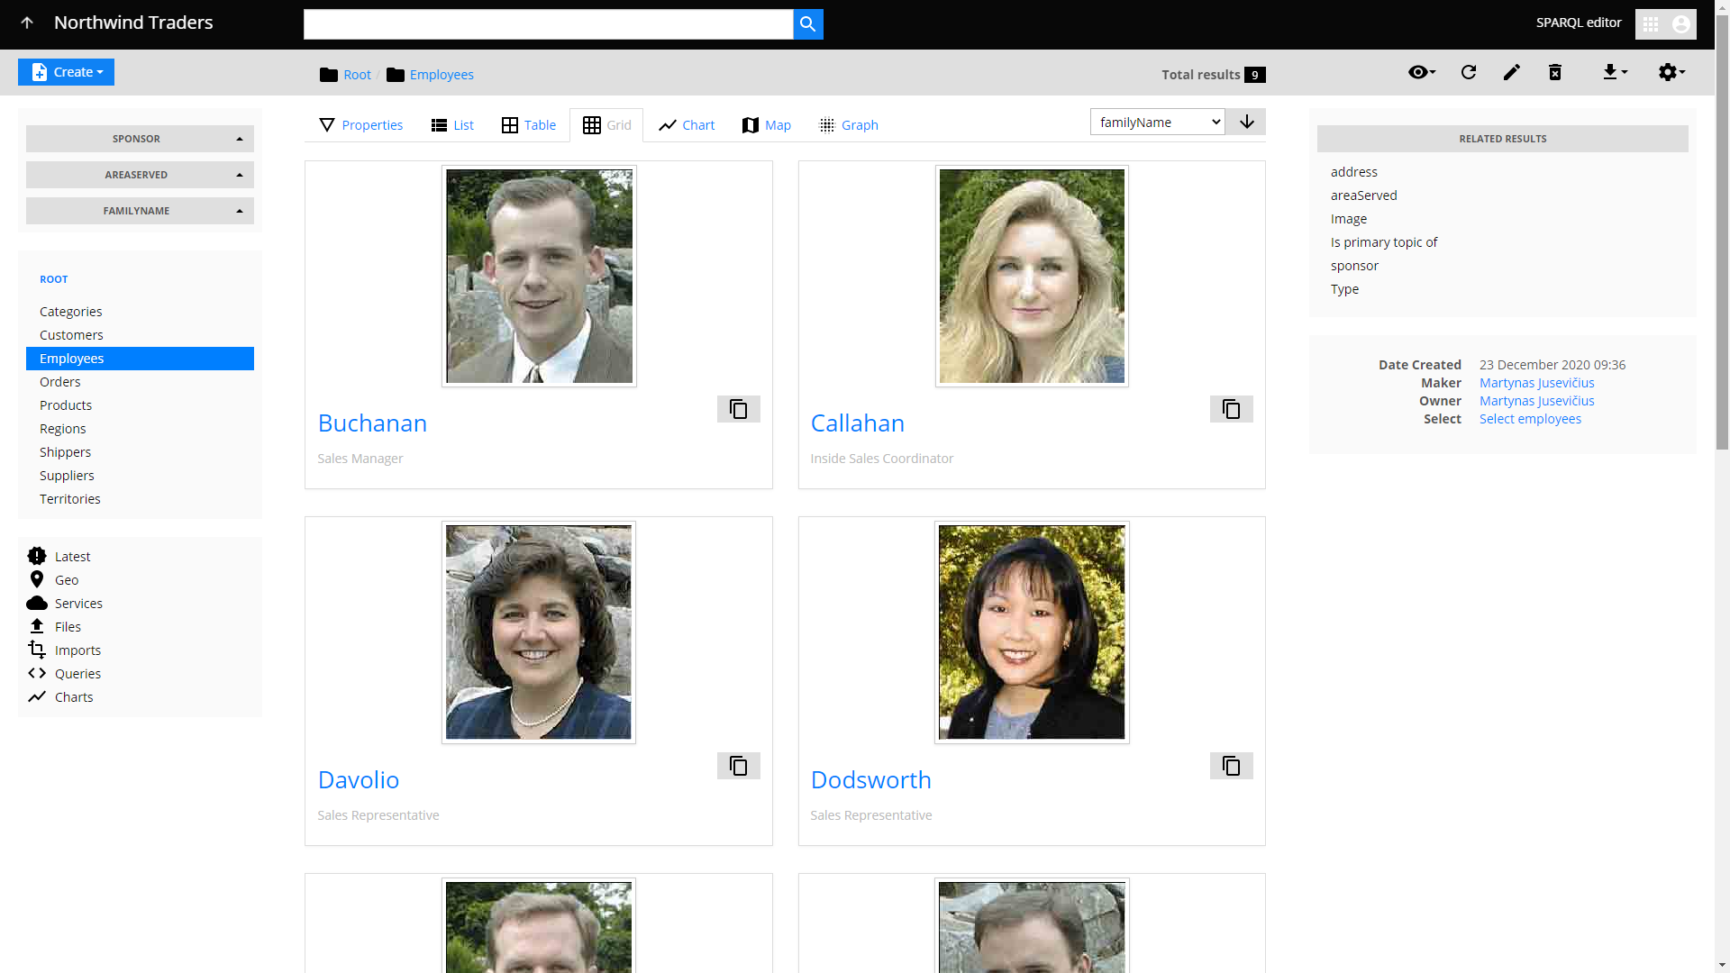The height and width of the screenshot is (973, 1730).
Task: Open Geo in the sidebar
Action: click(x=53, y=580)
